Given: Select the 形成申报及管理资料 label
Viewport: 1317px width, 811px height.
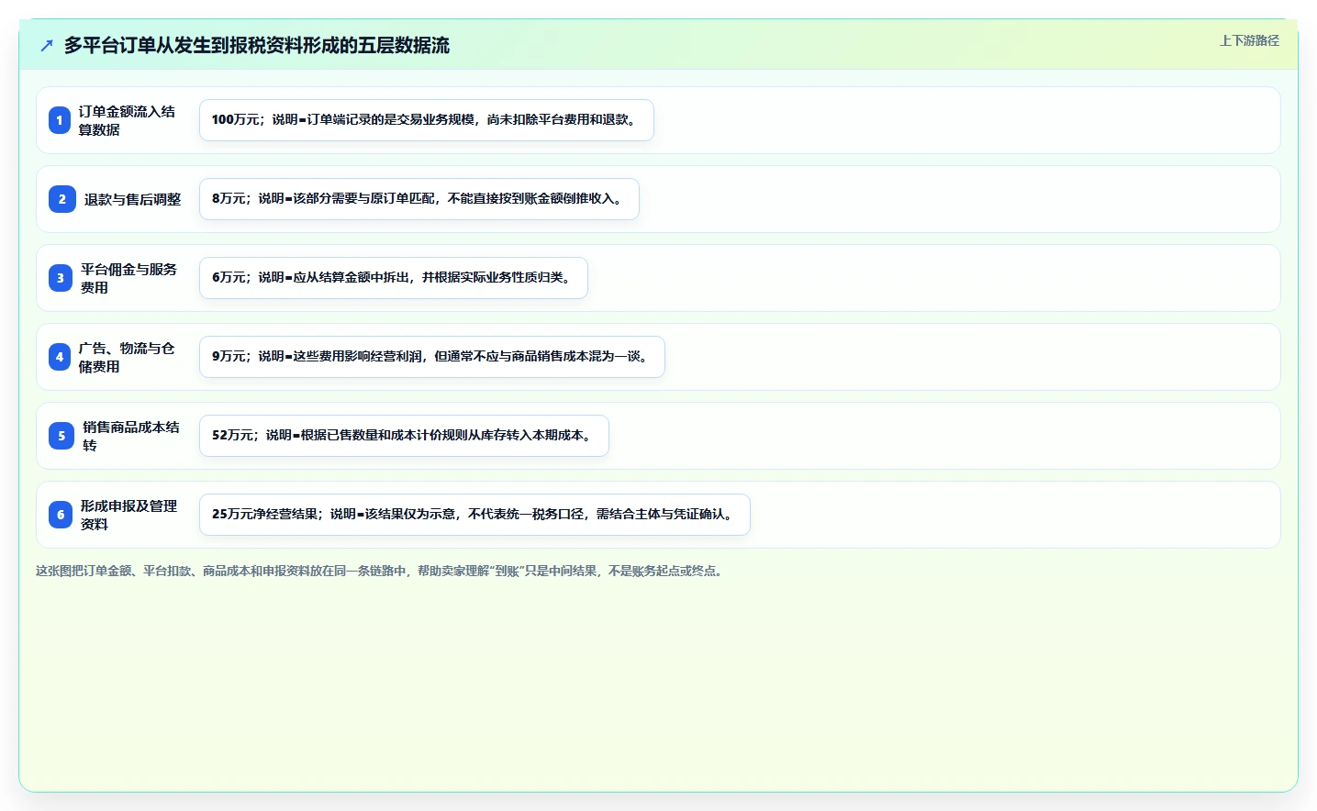Looking at the screenshot, I should [128, 515].
